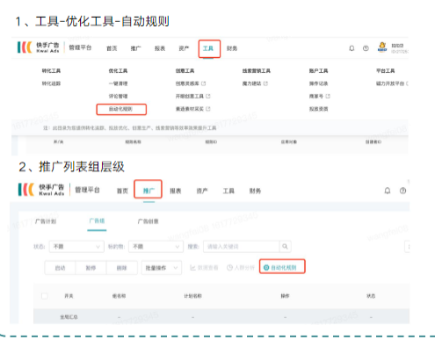Open 开眼创意工具 link
Viewport: 435px width, 340px height.
click(190, 96)
